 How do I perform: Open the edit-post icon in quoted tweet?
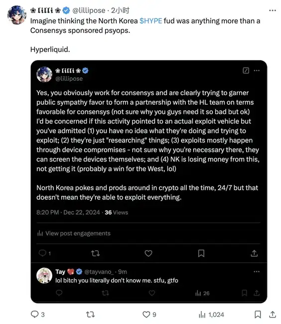246,70
